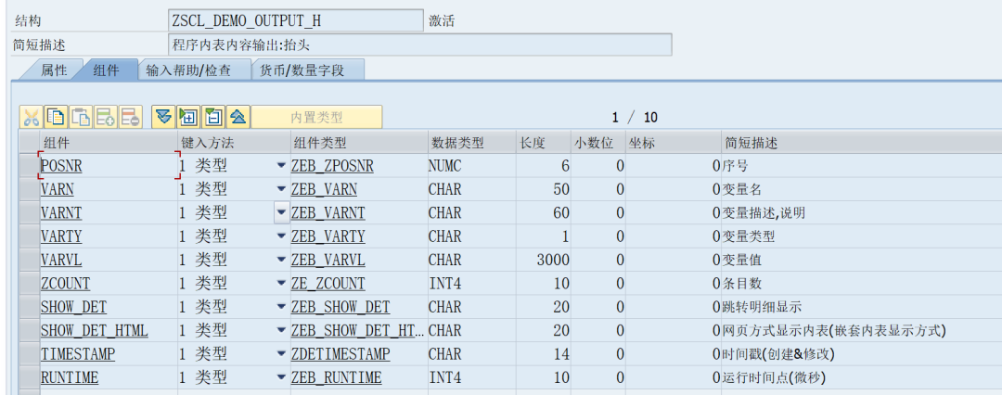1002x395 pixels.
Task: Click the Collapse All icon
Action: [238, 117]
